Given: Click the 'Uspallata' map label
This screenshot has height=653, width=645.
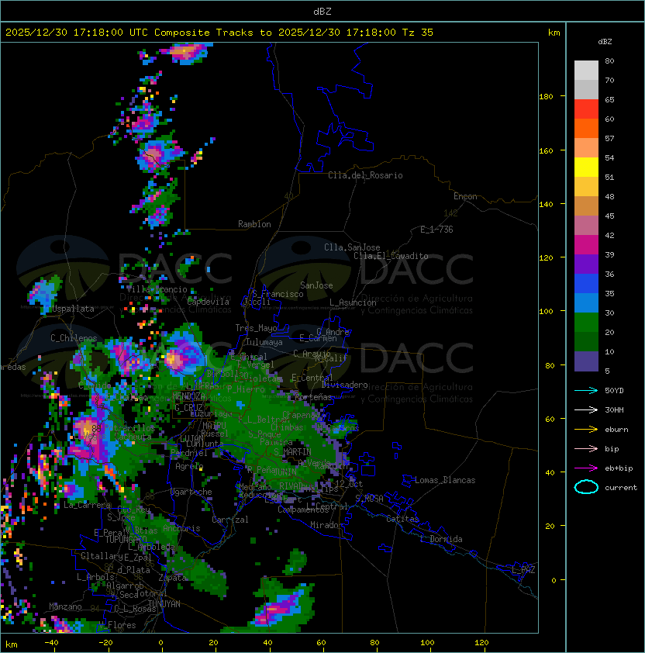Looking at the screenshot, I should click(x=73, y=309).
